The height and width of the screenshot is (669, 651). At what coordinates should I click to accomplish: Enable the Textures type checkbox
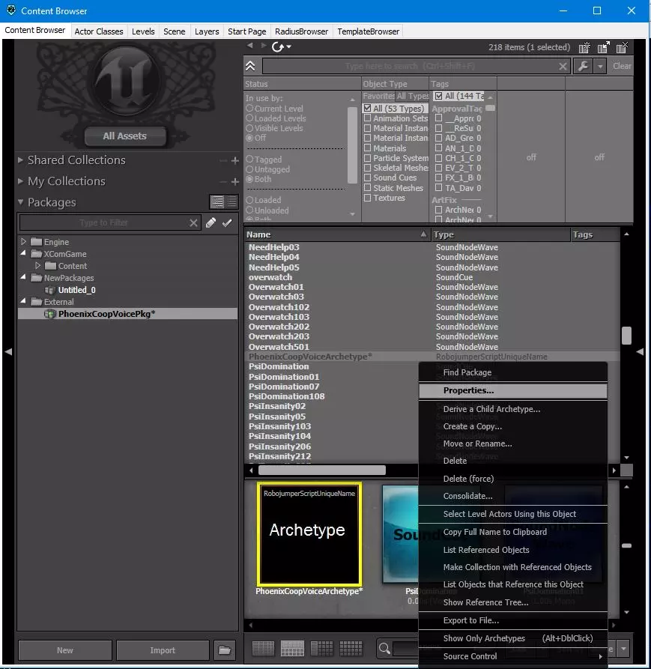[x=367, y=198]
